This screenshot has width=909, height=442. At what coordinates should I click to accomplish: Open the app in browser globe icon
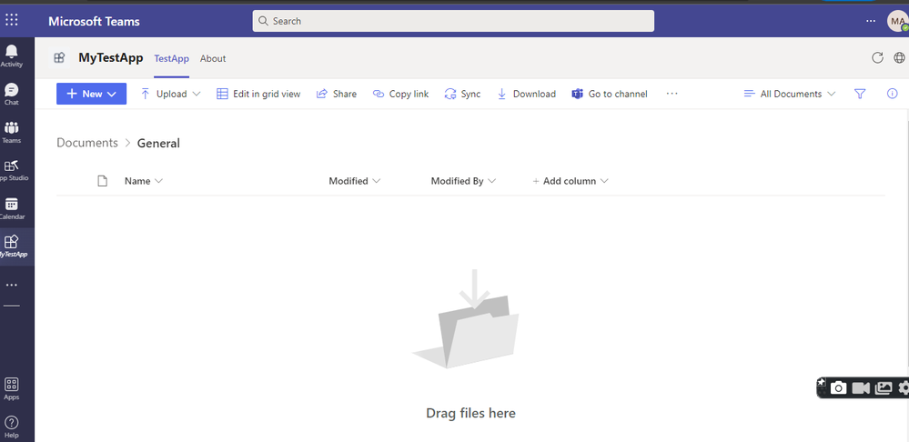899,57
